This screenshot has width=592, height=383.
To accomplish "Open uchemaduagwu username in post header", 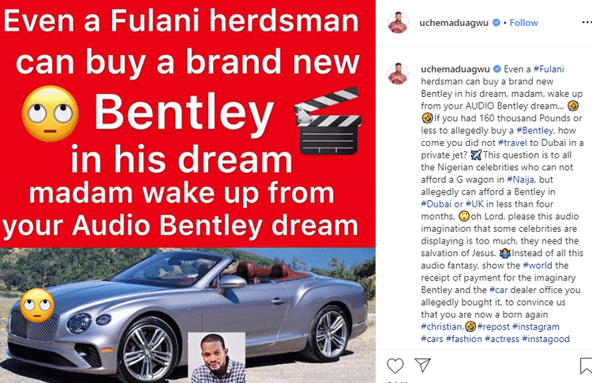I will 454,23.
